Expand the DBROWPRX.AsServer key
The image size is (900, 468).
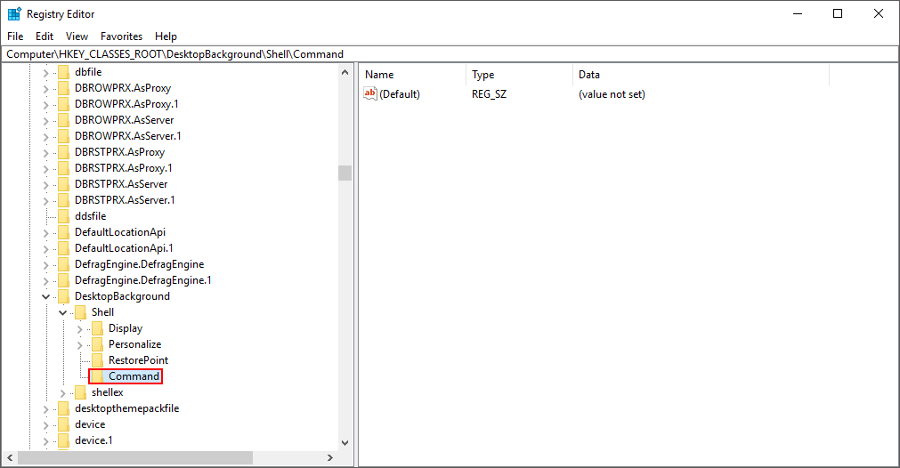[x=46, y=121]
